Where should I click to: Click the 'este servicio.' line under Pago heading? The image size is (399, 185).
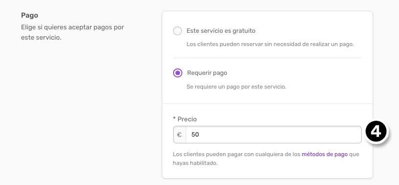pos(41,38)
